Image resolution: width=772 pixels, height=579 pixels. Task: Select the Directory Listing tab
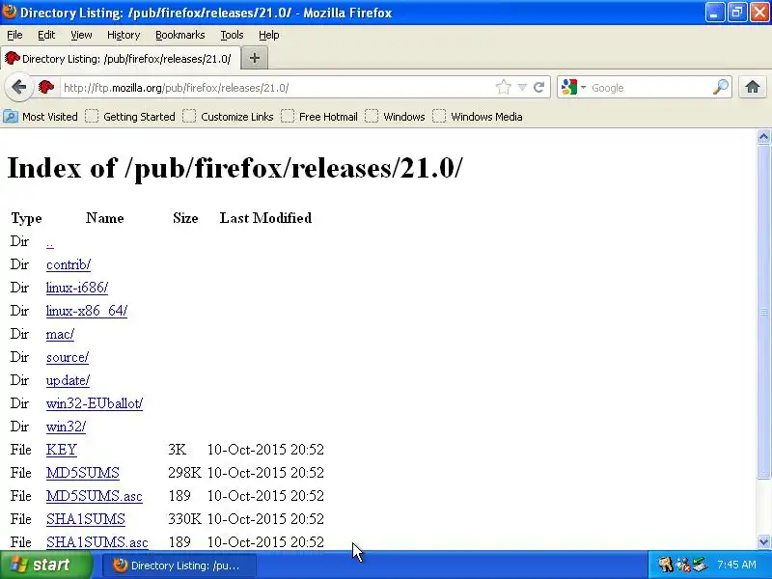[121, 59]
